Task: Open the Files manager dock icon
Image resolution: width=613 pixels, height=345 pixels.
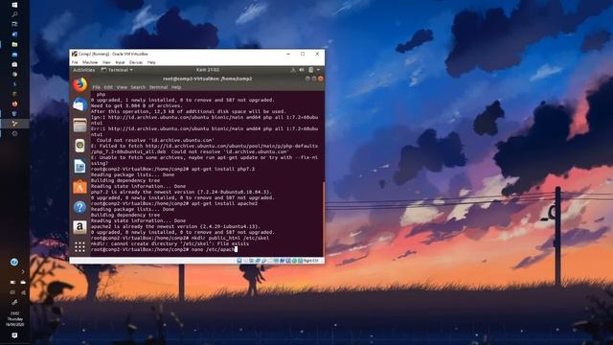Action: 79,126
